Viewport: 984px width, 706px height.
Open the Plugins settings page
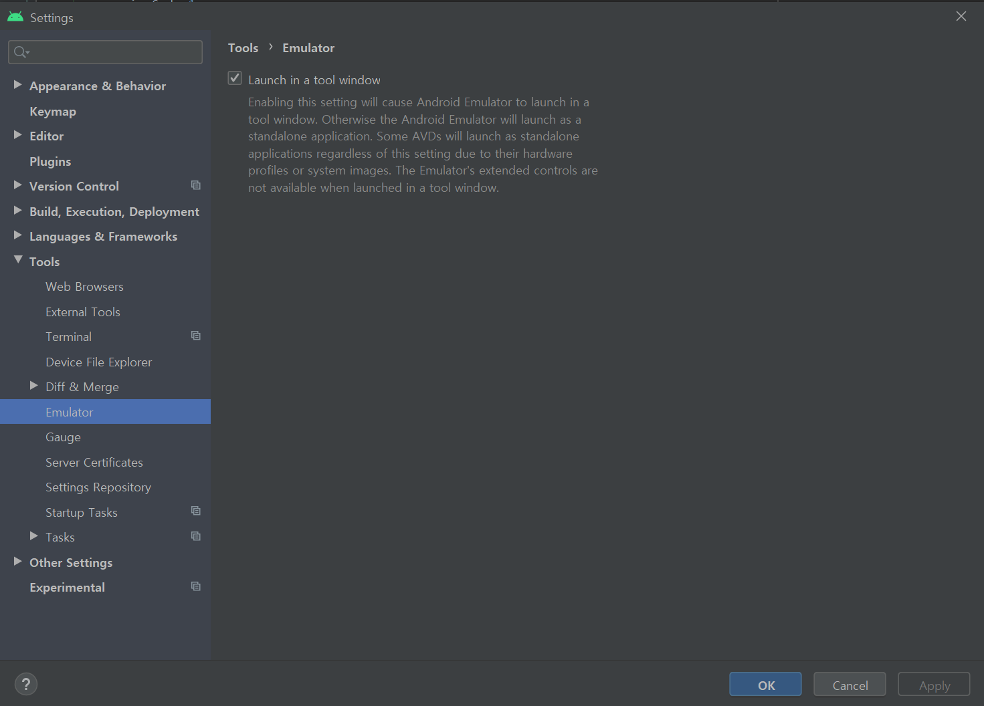coord(50,161)
